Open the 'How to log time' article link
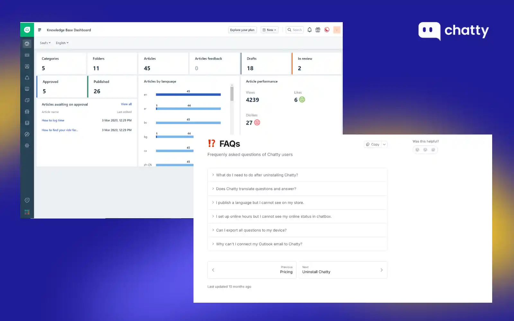 point(53,120)
